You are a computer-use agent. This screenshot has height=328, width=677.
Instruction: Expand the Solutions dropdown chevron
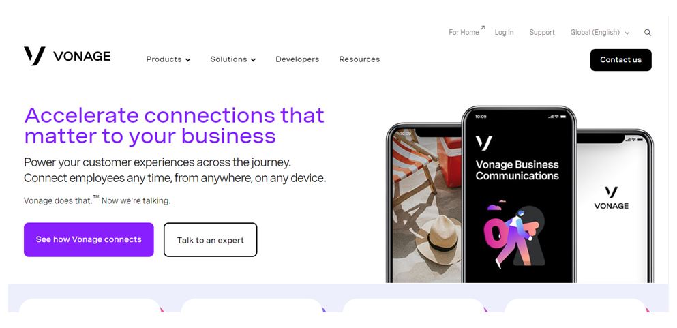[253, 60]
